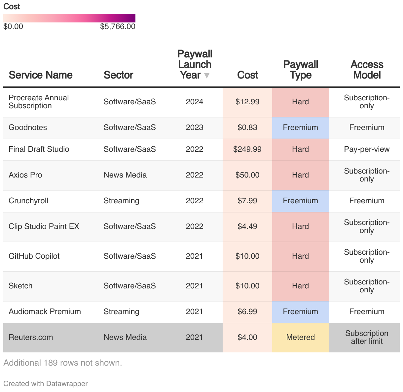
Task: Select the $249.99 cost cell
Action: (x=247, y=149)
